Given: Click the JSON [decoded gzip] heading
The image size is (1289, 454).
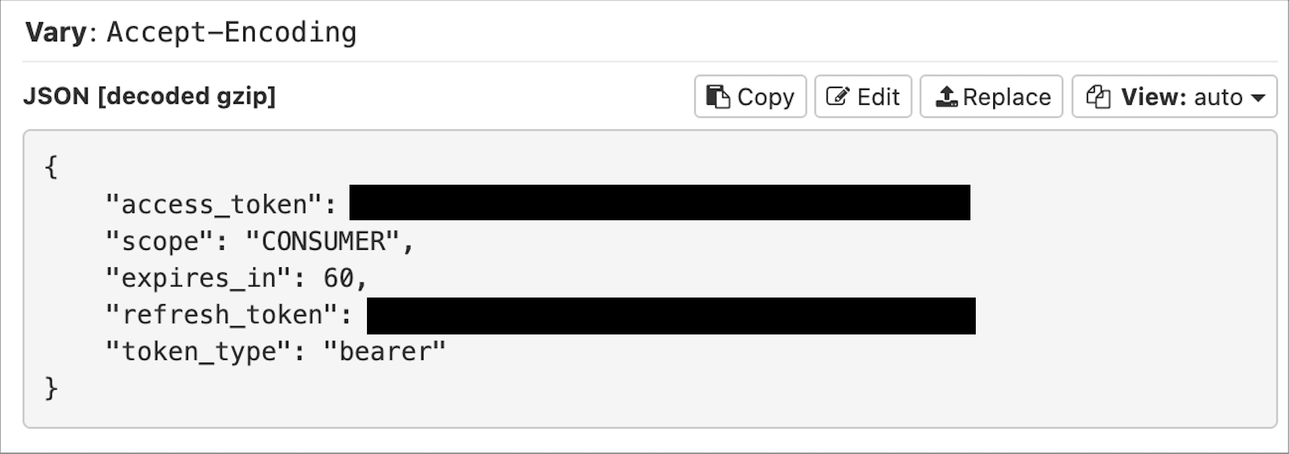Looking at the screenshot, I should (x=149, y=96).
